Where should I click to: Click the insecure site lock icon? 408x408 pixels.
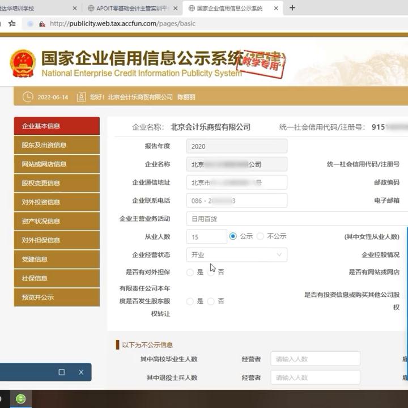[x=42, y=24]
